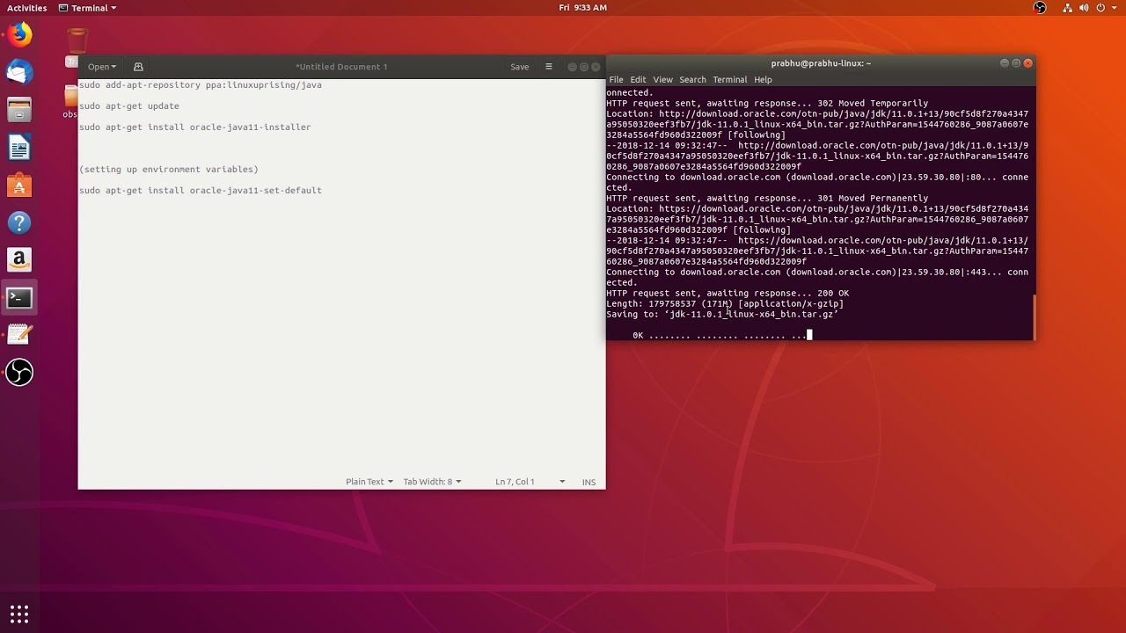Select the Terminal icon in the dock
Image resolution: width=1126 pixels, height=633 pixels.
click(x=19, y=298)
